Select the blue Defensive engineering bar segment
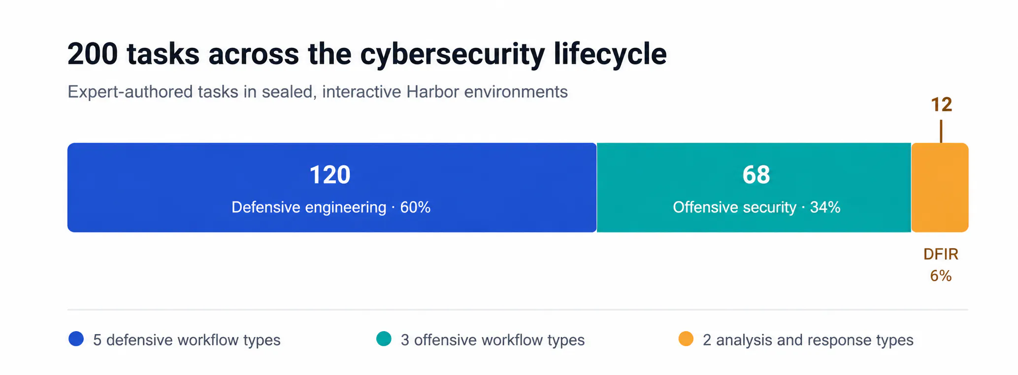The image size is (1018, 375). [x=332, y=188]
